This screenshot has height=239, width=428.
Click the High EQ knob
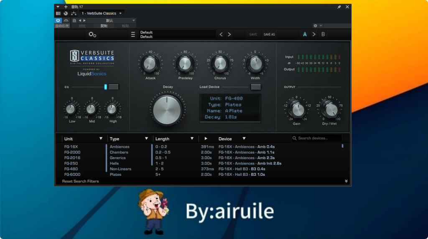[112, 109]
